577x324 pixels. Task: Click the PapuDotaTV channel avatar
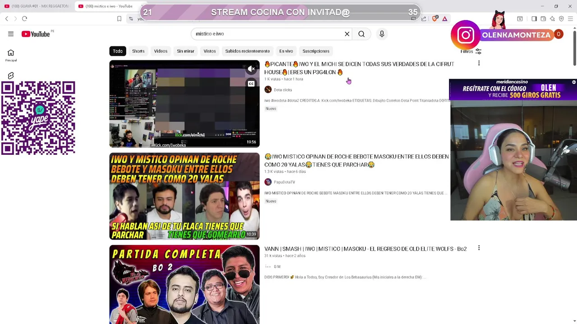click(268, 182)
